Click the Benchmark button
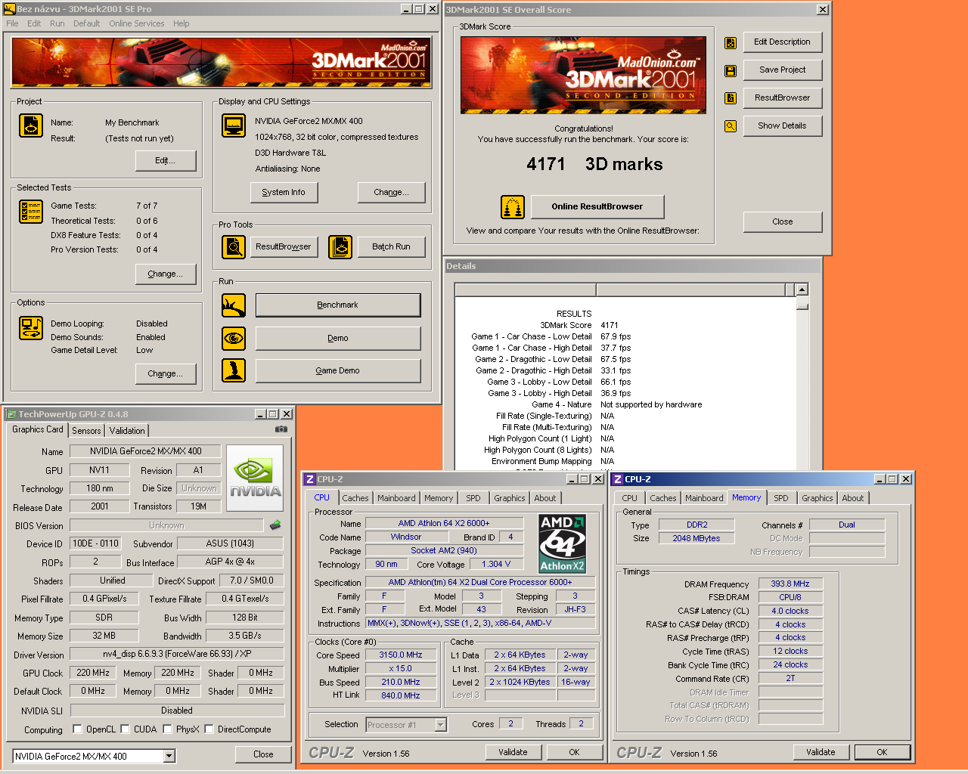Screen dimensions: 968x774 point(338,305)
